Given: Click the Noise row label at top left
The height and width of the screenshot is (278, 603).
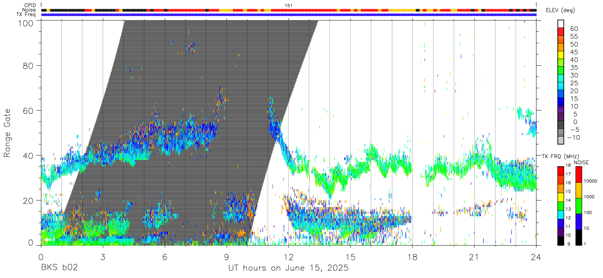Looking at the screenshot, I should pos(29,10).
